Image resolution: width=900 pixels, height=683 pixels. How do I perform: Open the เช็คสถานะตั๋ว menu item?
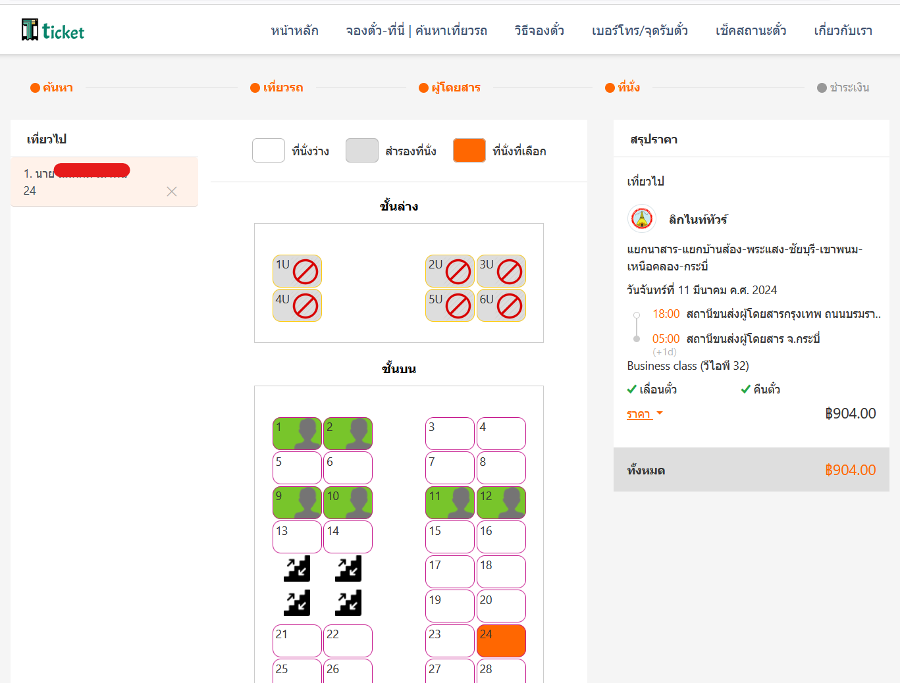point(751,30)
